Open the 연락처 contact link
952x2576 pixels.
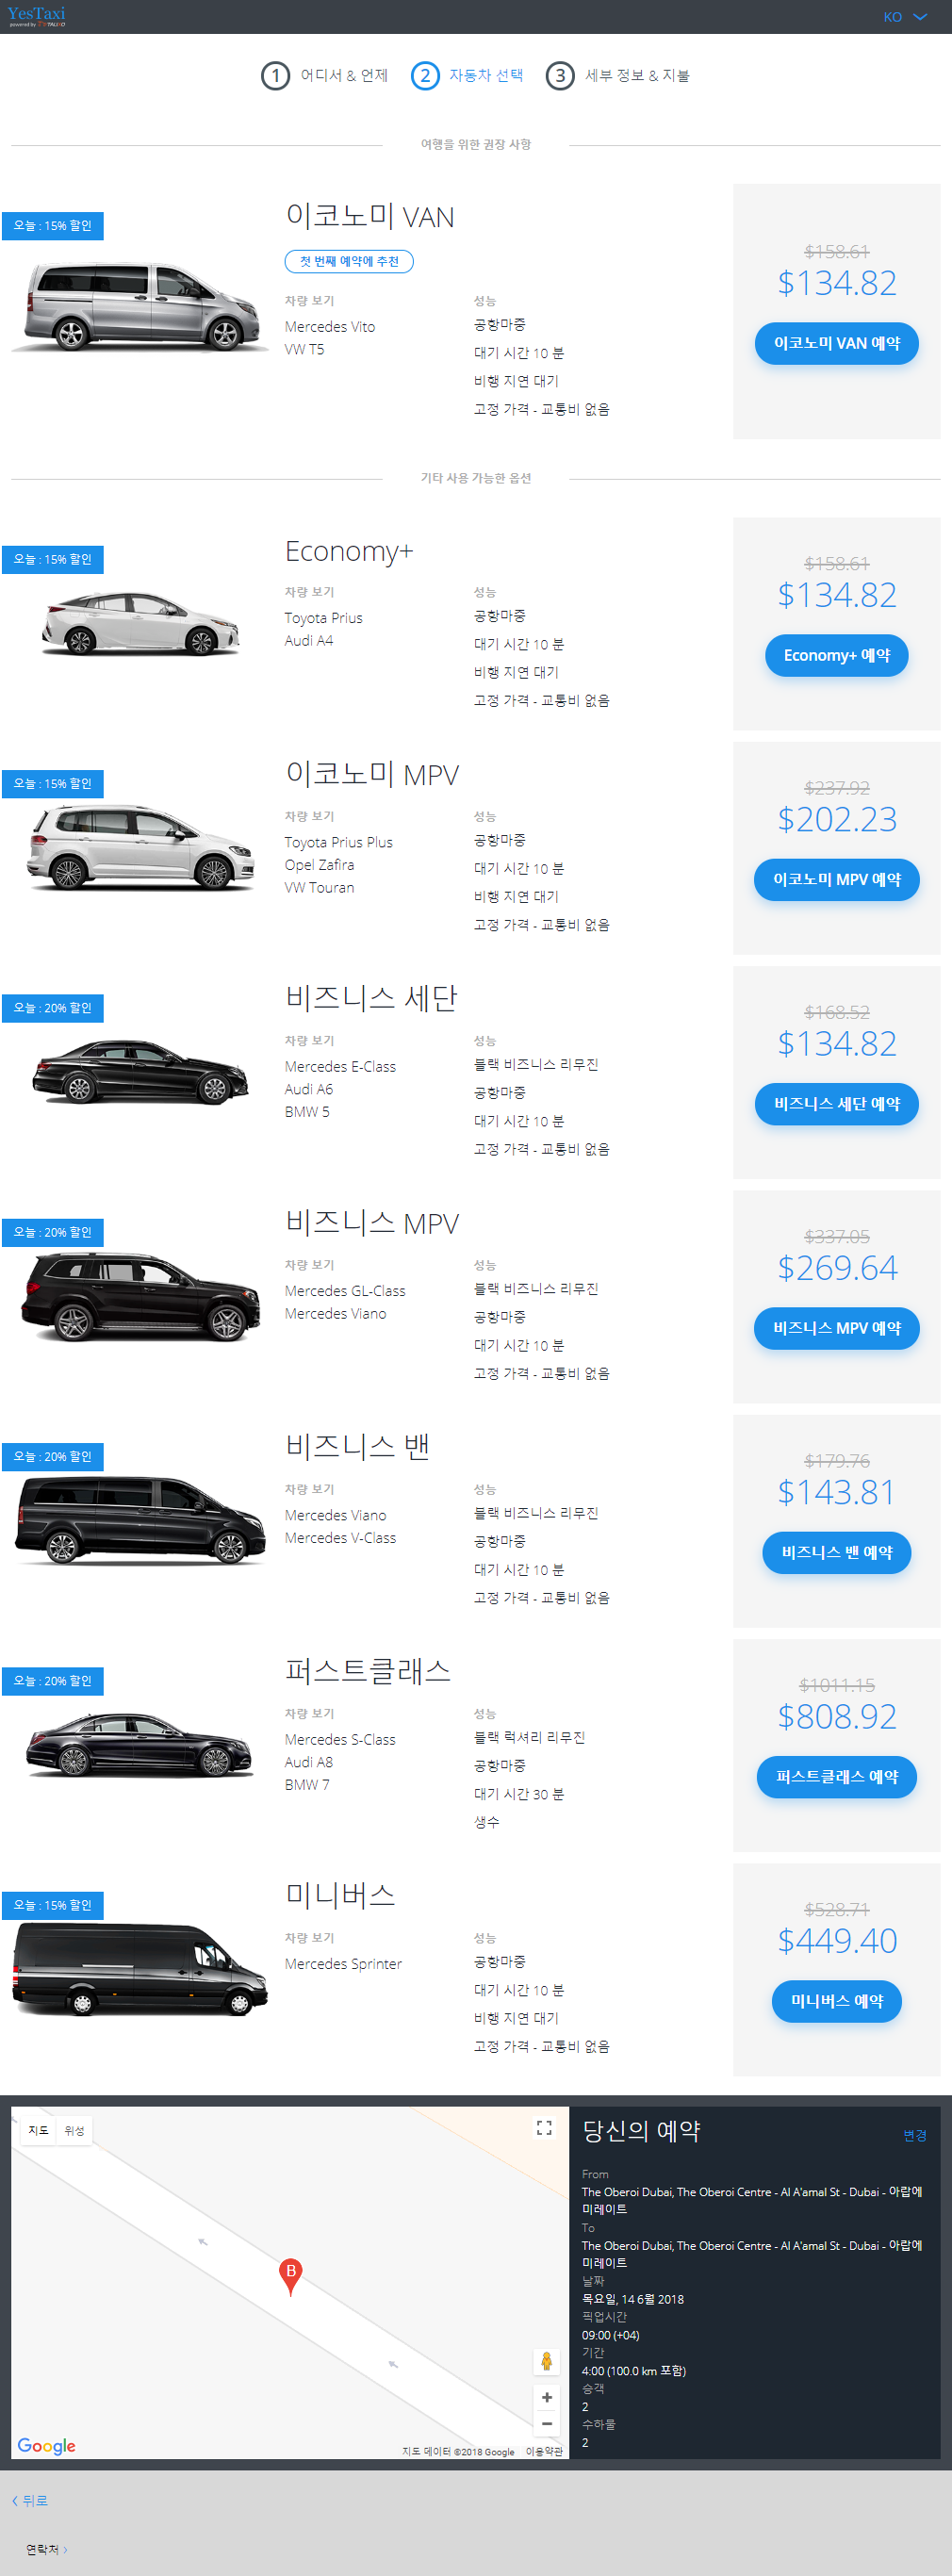click(46, 2549)
